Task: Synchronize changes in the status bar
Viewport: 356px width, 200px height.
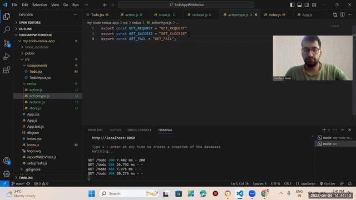Action: coord(28,184)
